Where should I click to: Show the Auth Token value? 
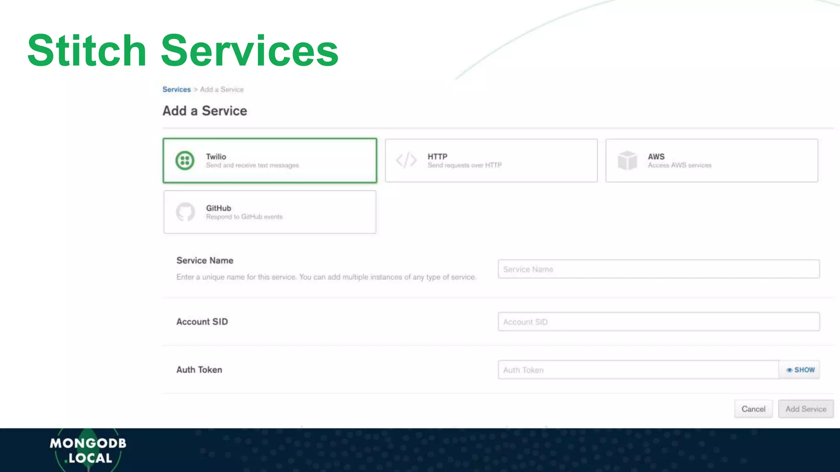pyautogui.click(x=800, y=370)
